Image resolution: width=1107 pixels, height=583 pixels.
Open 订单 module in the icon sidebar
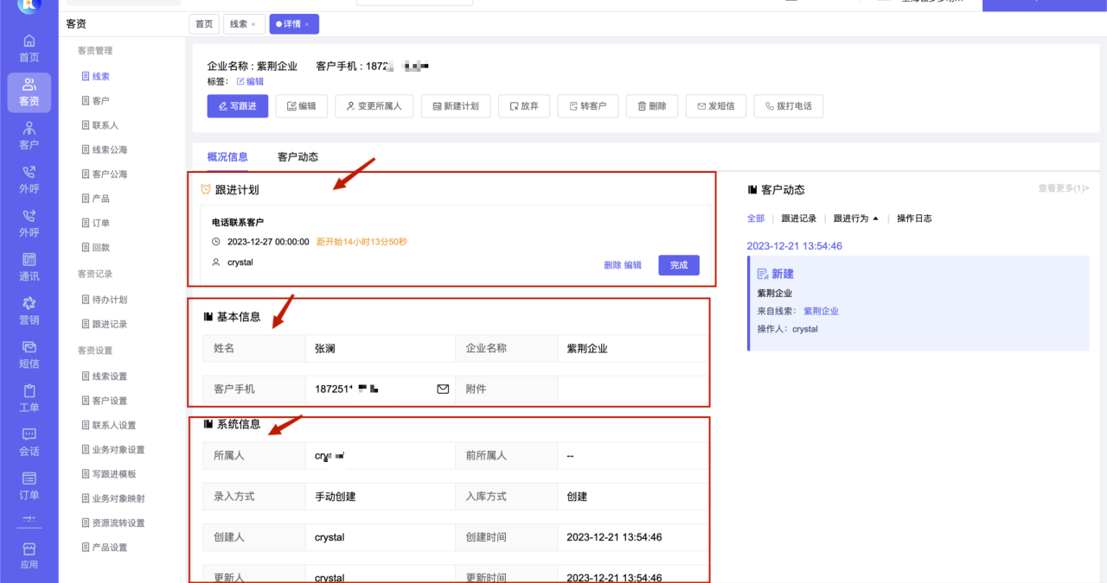tap(29, 486)
